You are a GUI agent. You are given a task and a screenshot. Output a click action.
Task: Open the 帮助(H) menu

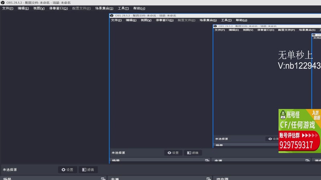tap(139, 8)
